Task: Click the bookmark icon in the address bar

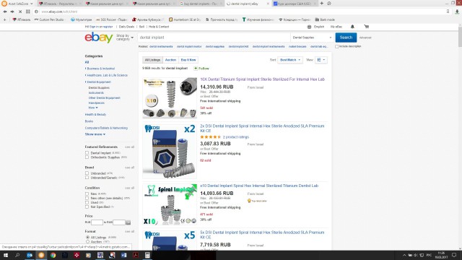Action: click(x=448, y=12)
